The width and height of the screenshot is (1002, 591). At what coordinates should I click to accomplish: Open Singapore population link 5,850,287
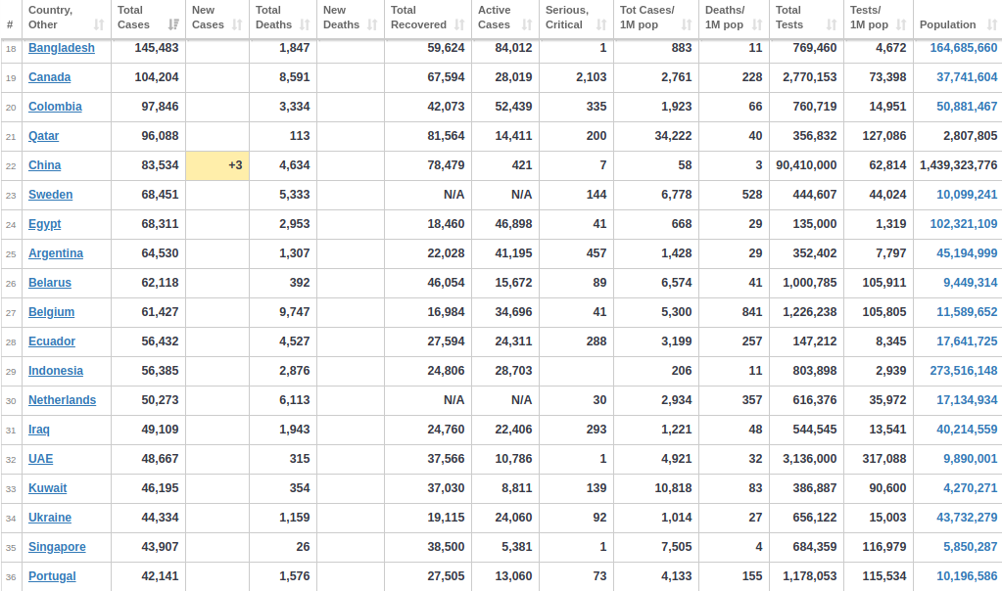pos(970,547)
